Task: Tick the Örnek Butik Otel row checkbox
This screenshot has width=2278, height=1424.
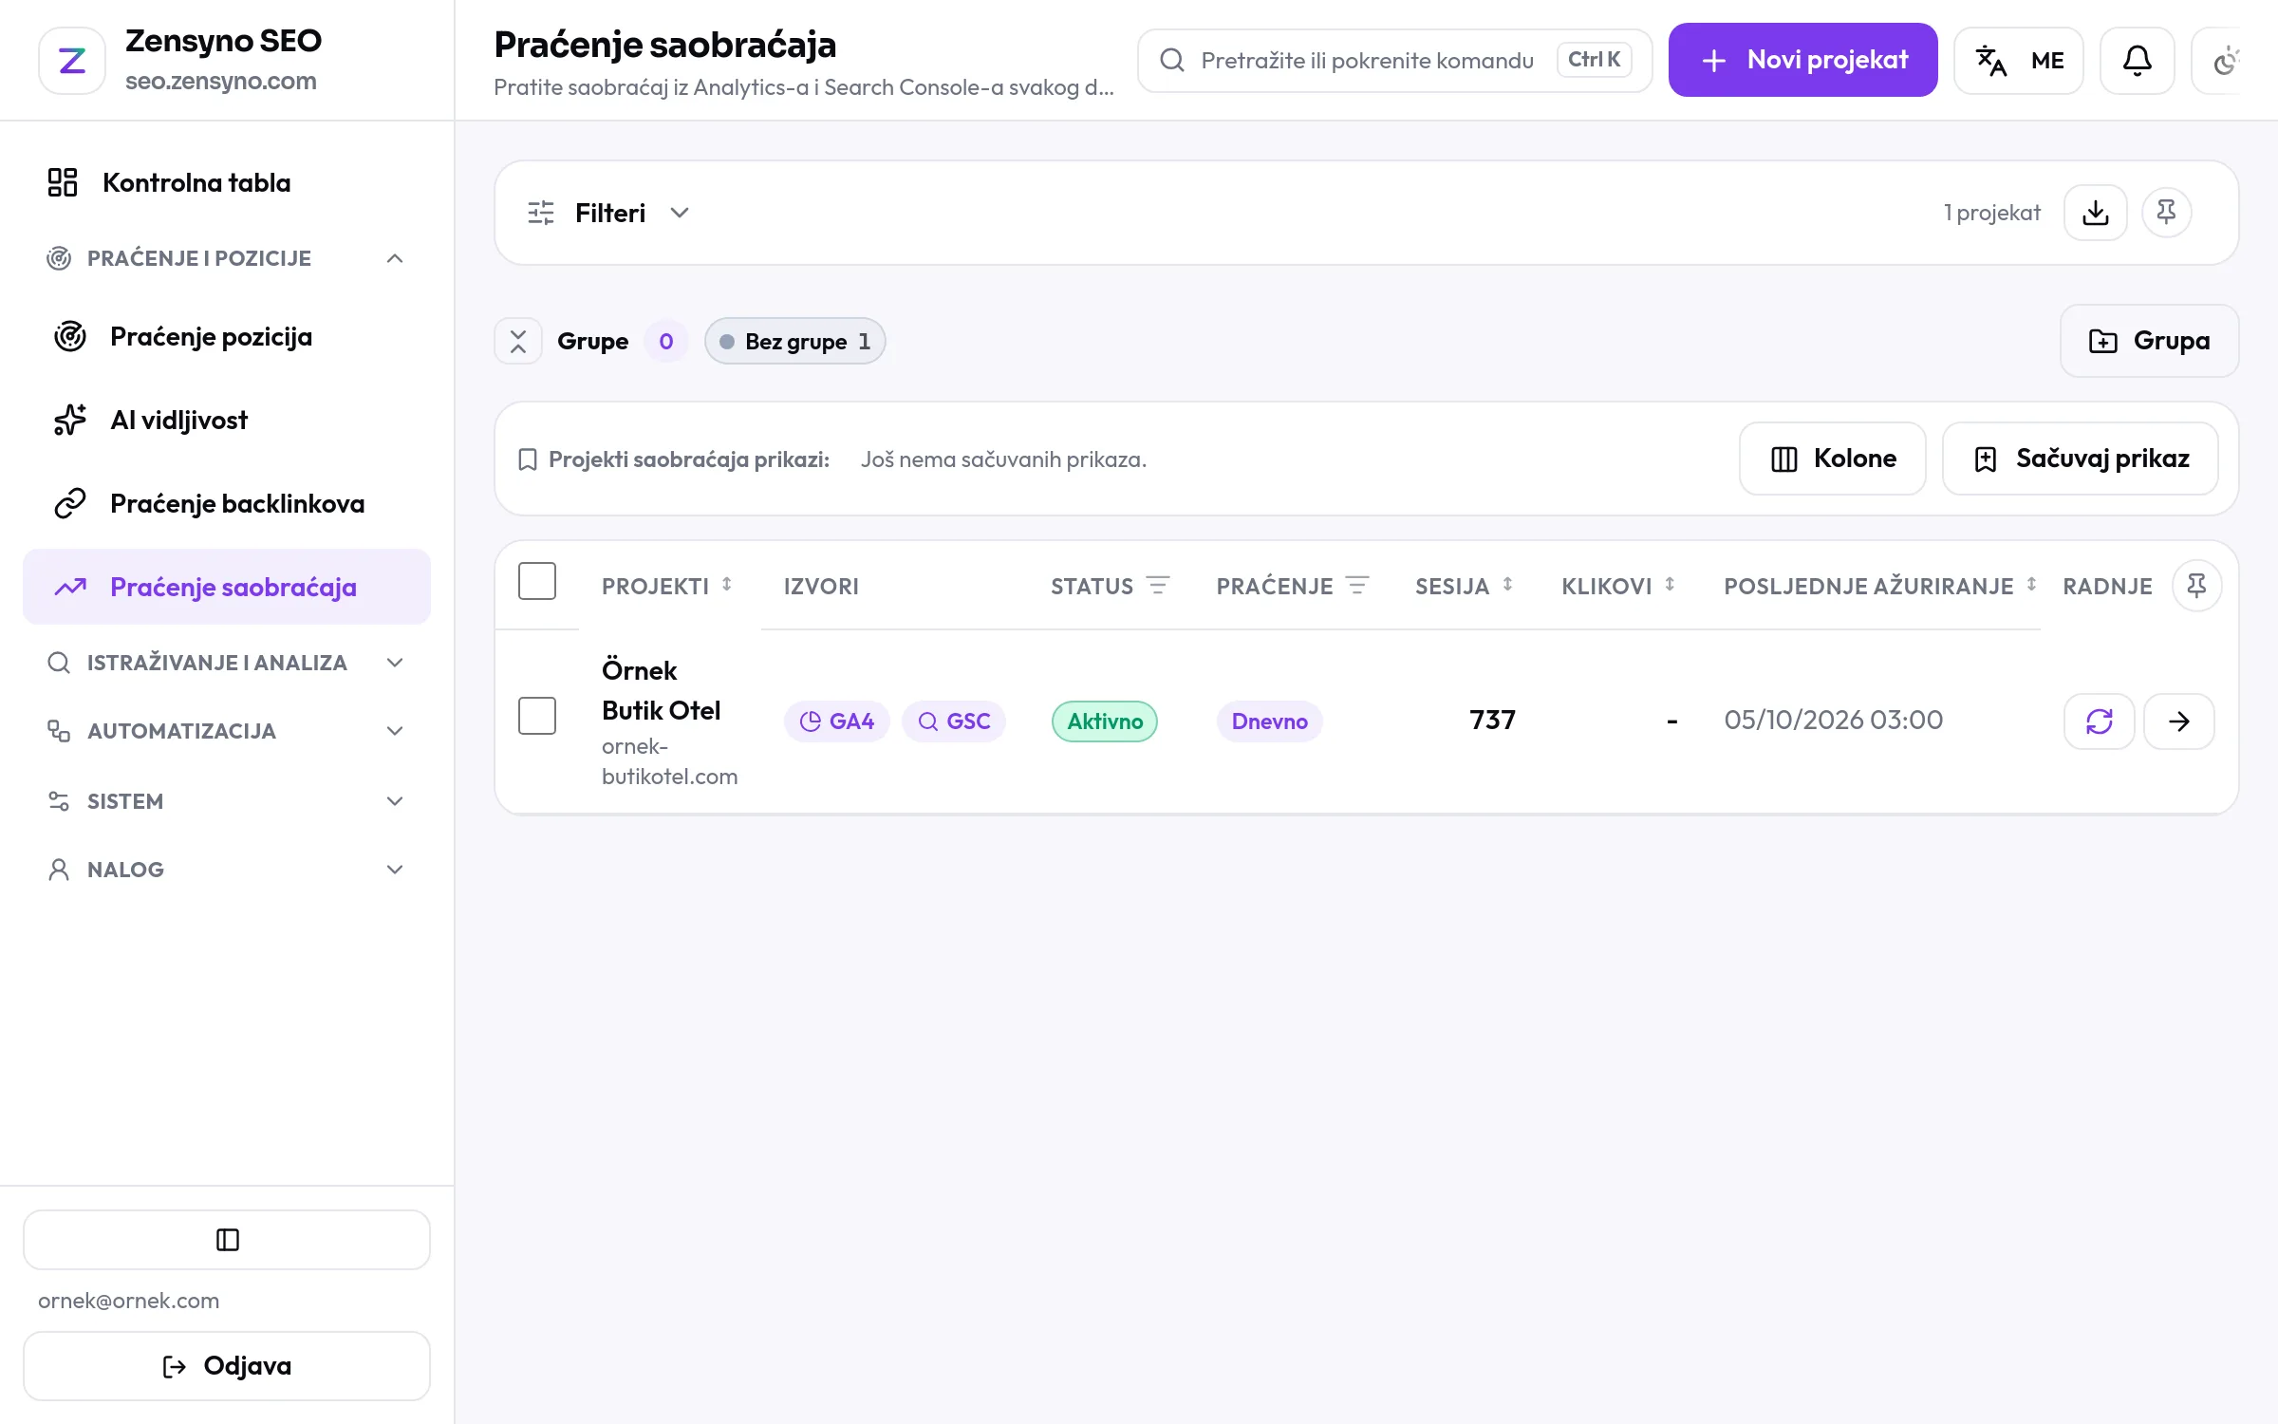Action: [537, 716]
